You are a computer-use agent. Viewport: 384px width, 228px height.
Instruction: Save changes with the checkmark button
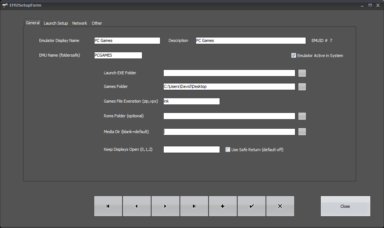click(251, 206)
